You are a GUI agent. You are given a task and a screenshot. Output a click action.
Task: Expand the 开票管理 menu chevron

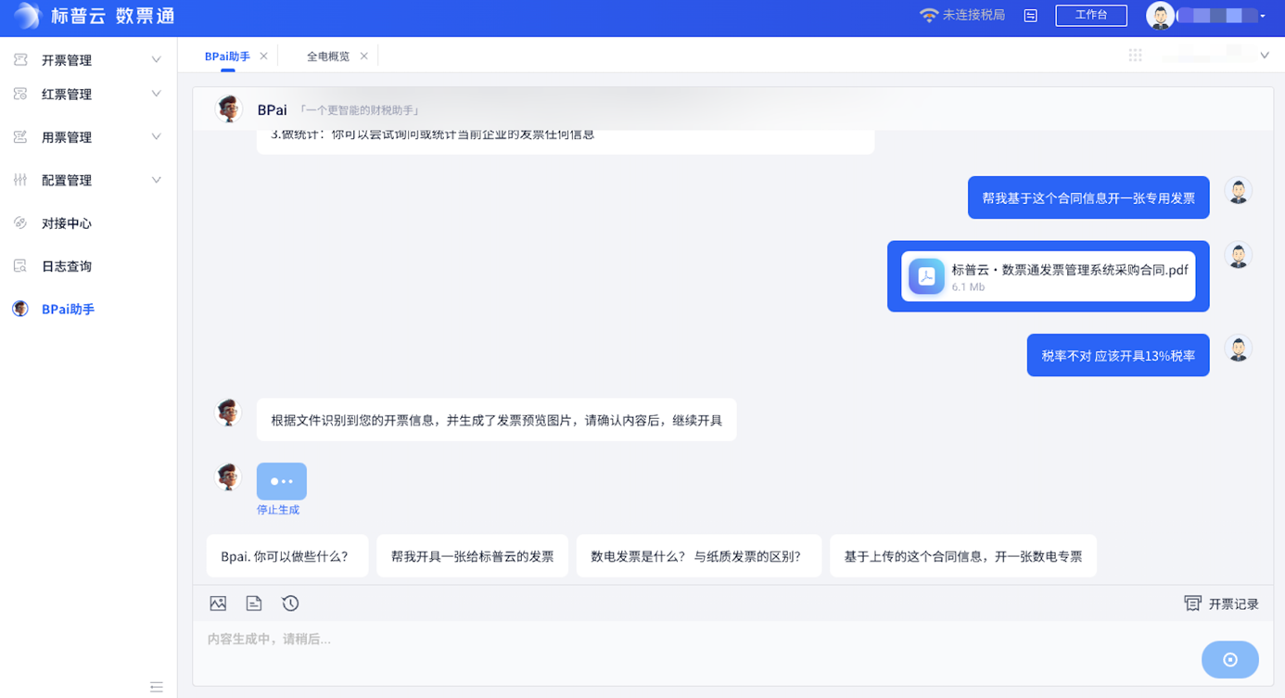coord(156,60)
